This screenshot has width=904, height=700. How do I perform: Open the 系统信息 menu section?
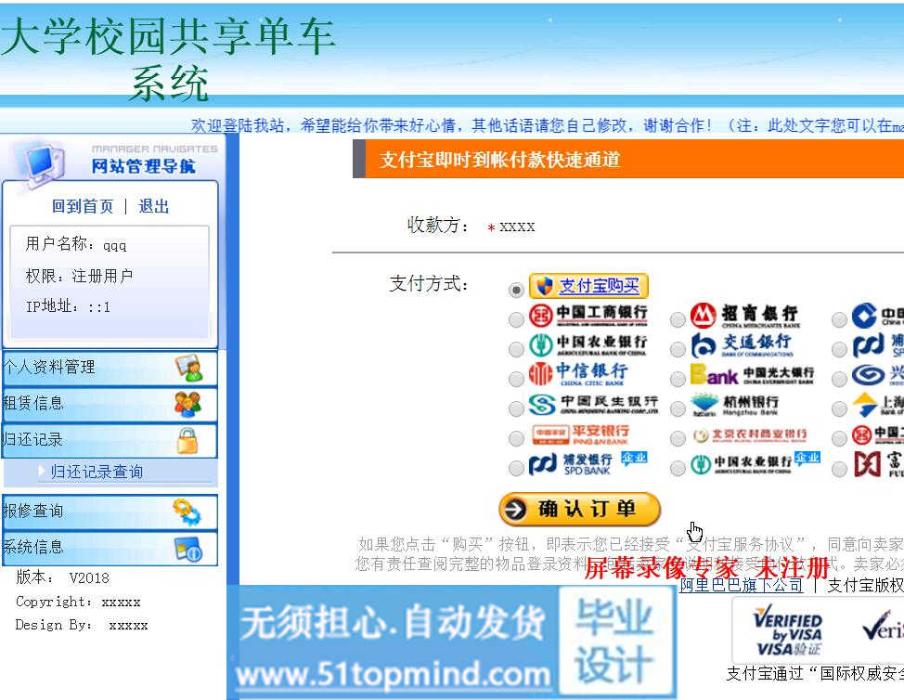coord(110,548)
